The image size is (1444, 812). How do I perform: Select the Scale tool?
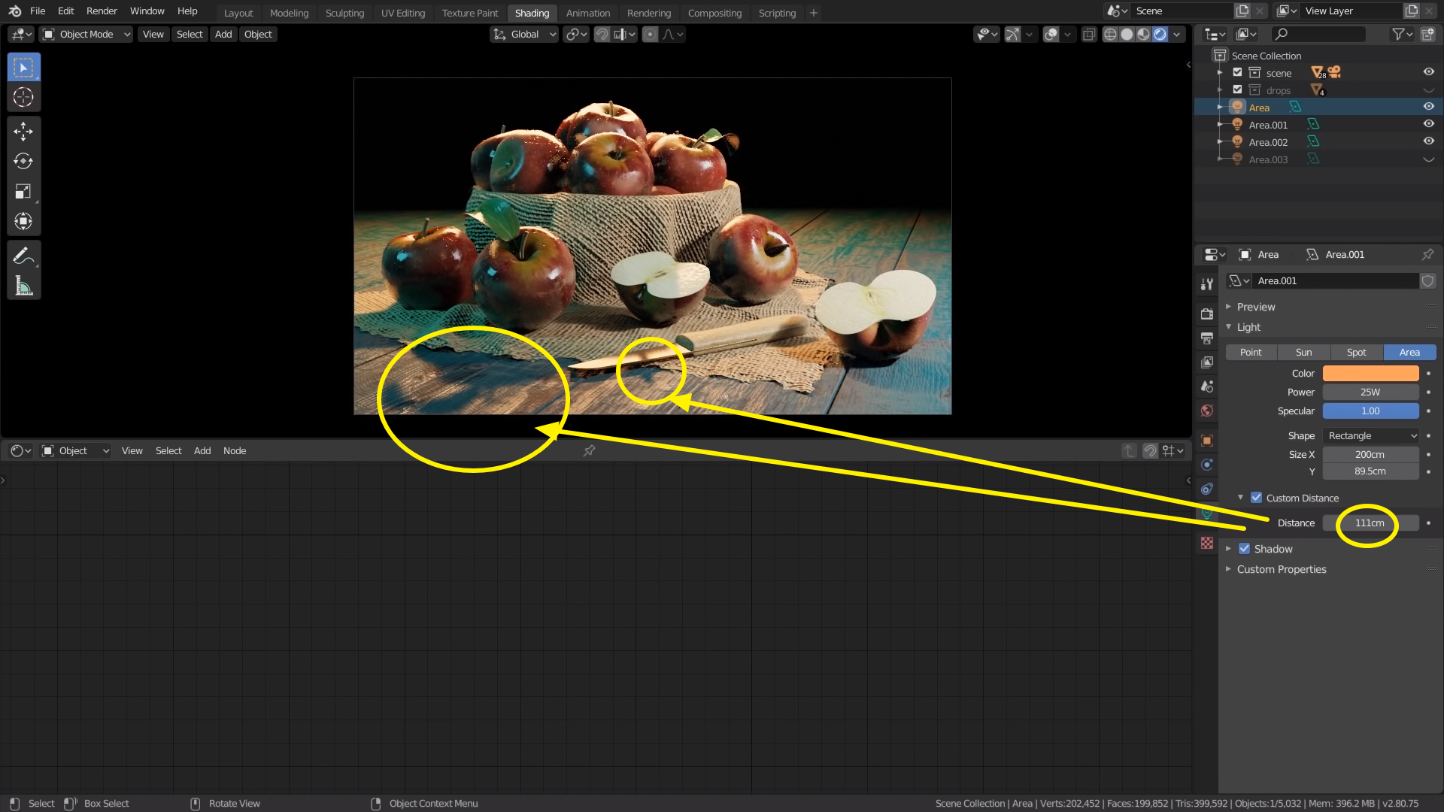click(23, 192)
